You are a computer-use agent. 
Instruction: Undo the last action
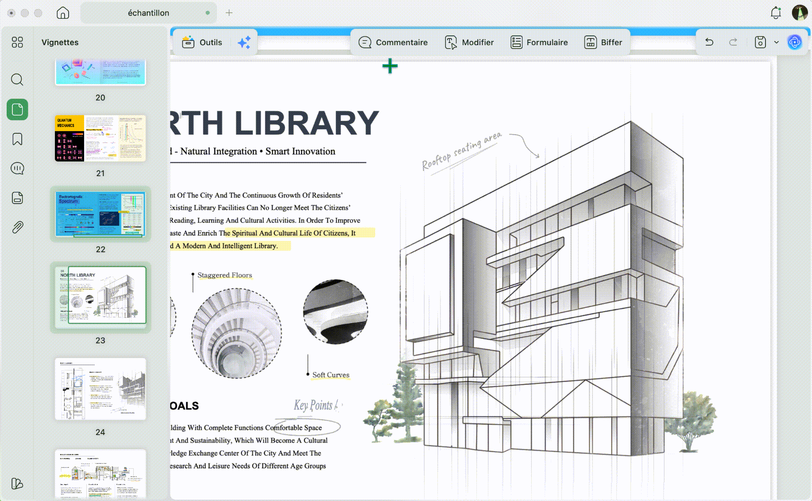pos(709,42)
